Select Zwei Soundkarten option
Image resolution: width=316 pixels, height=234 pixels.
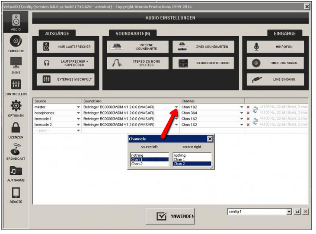(203, 47)
